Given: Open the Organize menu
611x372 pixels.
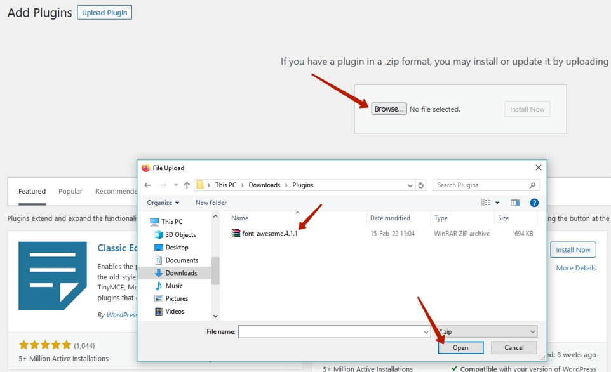Looking at the screenshot, I should [x=163, y=203].
